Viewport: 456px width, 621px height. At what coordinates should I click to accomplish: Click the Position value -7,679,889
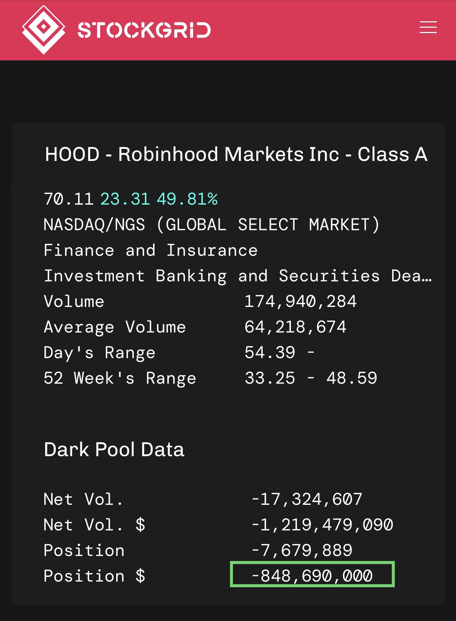coord(302,550)
